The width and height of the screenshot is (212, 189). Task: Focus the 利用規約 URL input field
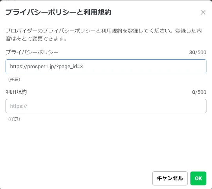[x=106, y=106]
